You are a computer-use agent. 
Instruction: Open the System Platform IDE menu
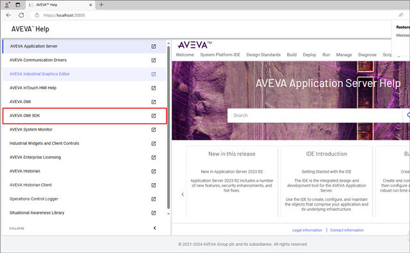[x=220, y=54]
